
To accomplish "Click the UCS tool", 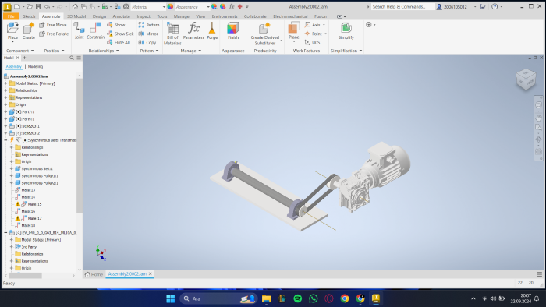I will (312, 42).
